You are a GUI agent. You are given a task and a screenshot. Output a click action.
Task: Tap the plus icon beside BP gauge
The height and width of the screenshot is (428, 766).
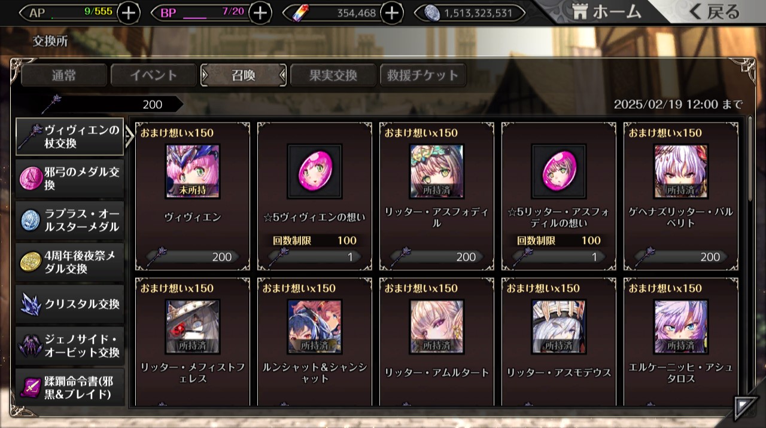[x=260, y=13]
